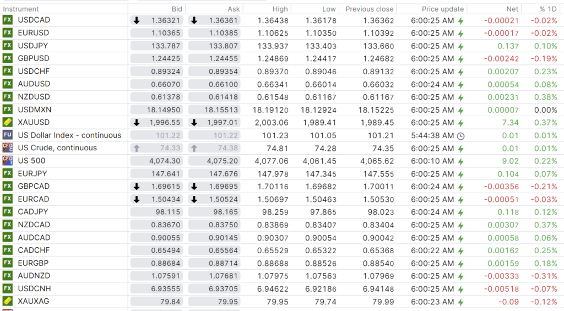Click the EURGBP ask price 0.88714
The image size is (564, 311).
point(224,263)
